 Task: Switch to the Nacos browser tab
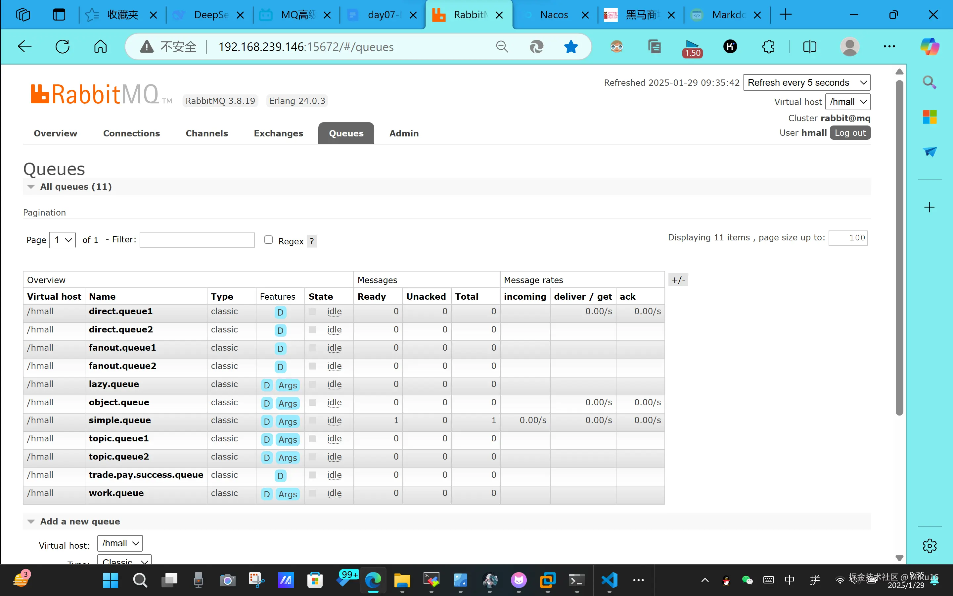click(x=553, y=15)
